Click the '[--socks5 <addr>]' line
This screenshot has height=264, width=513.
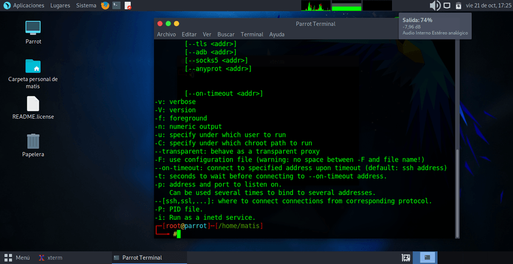216,61
